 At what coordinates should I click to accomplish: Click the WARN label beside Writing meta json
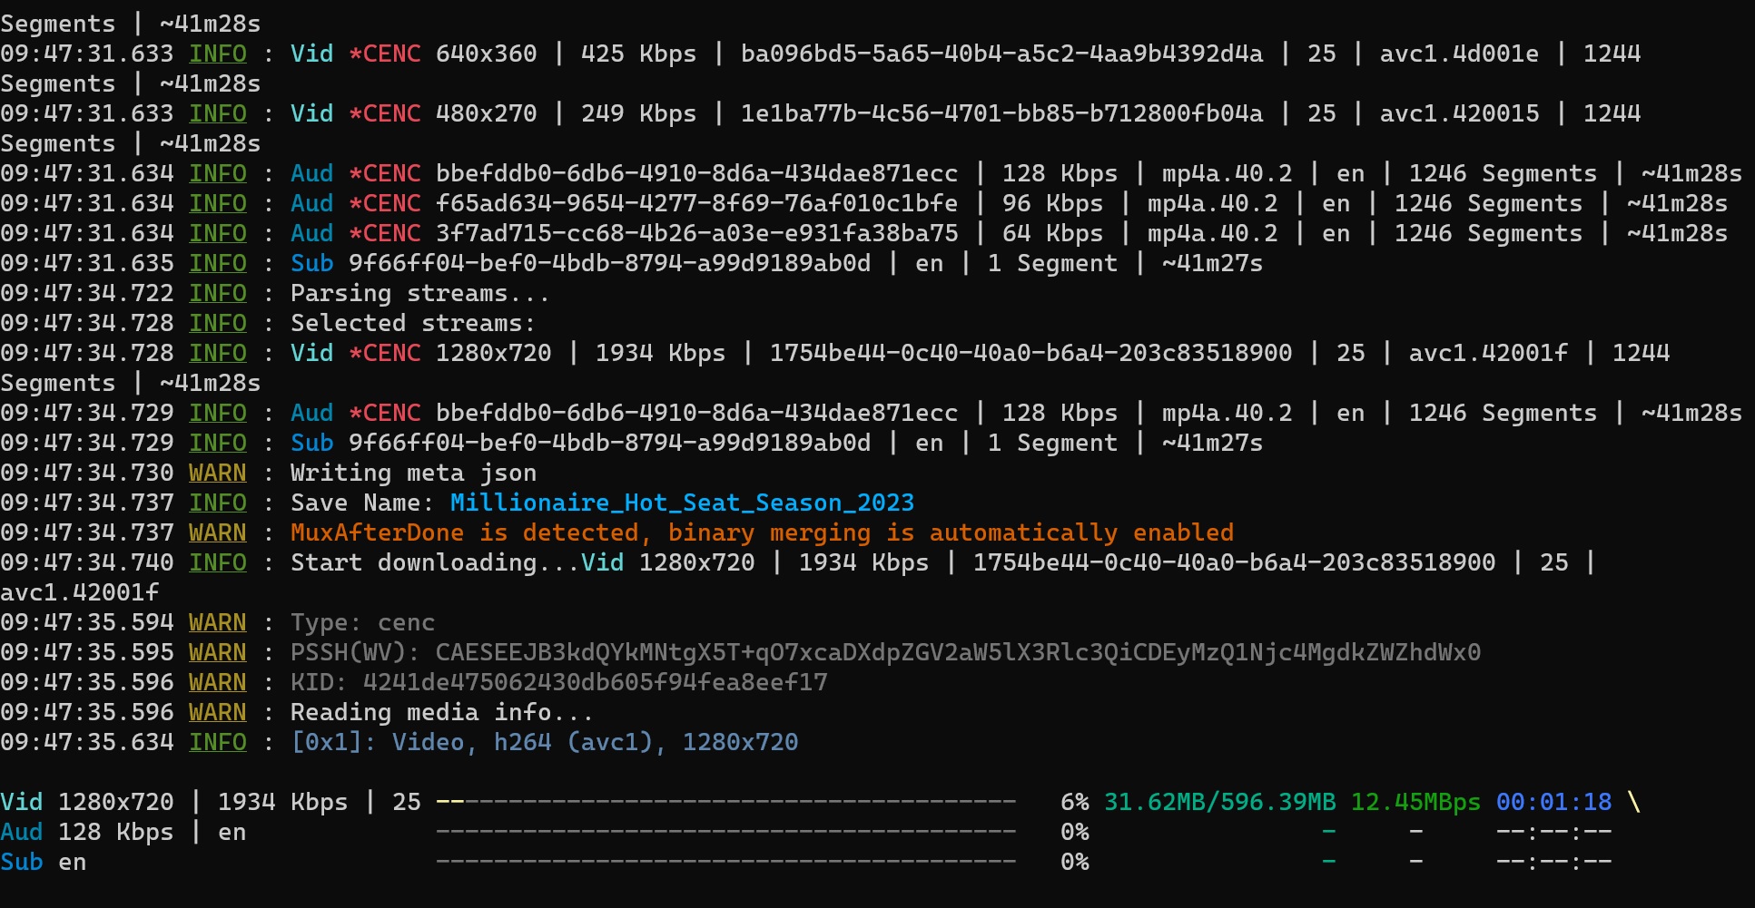coord(217,473)
